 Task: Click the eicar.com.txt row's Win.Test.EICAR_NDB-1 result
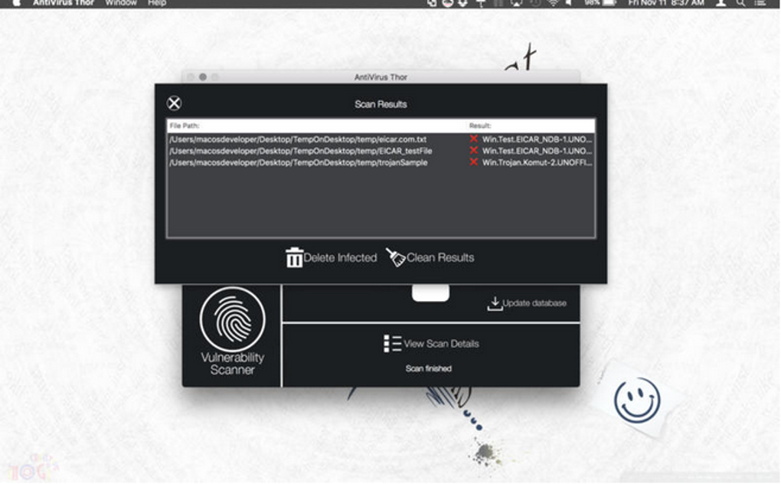pyautogui.click(x=537, y=139)
